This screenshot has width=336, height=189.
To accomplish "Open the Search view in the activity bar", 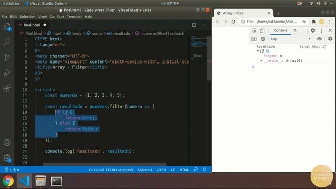I will point(7,41).
